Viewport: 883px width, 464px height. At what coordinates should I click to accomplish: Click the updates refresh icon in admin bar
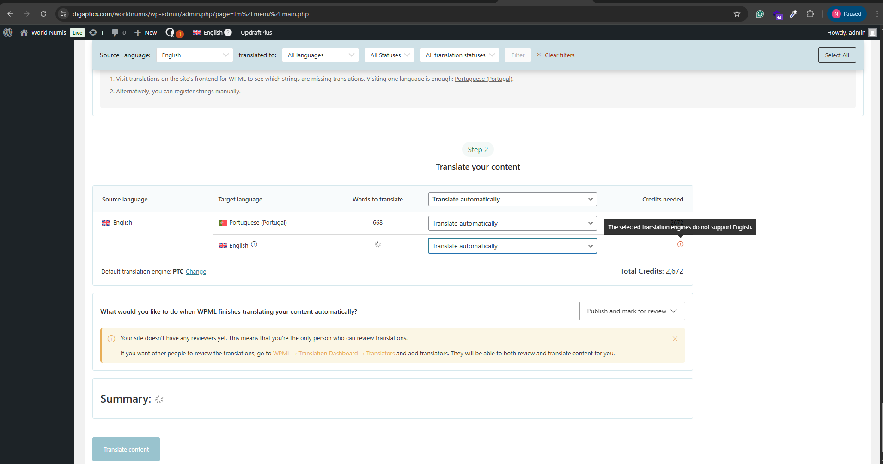coord(93,32)
